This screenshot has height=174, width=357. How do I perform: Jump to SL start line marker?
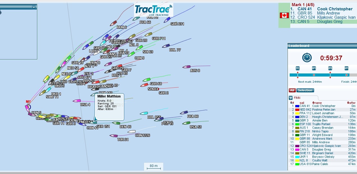pos(298,68)
